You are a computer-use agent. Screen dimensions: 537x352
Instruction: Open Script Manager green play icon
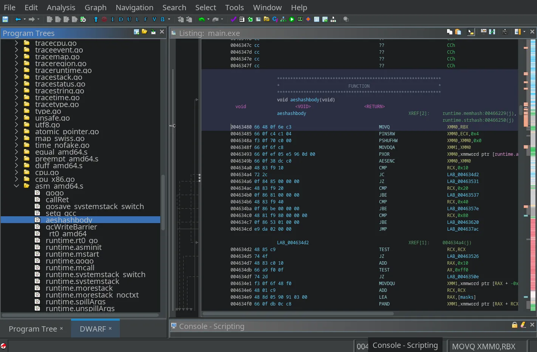(292, 19)
